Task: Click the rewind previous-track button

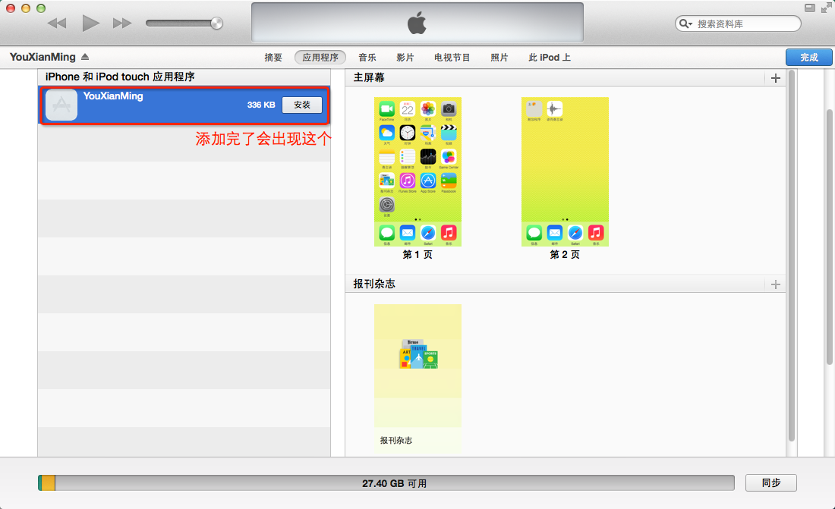Action: pyautogui.click(x=56, y=23)
